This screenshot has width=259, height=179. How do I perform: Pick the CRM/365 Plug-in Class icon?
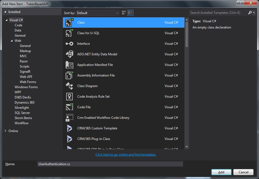tap(69, 139)
